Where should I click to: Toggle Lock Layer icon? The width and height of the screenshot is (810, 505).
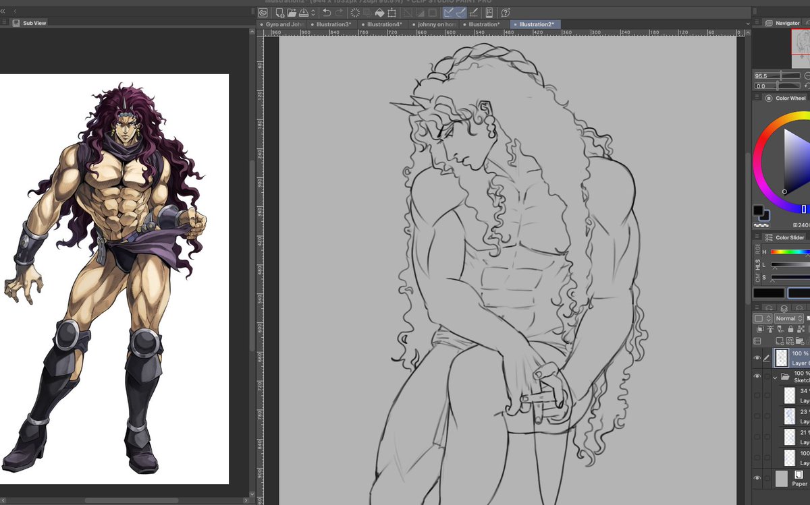tap(790, 329)
